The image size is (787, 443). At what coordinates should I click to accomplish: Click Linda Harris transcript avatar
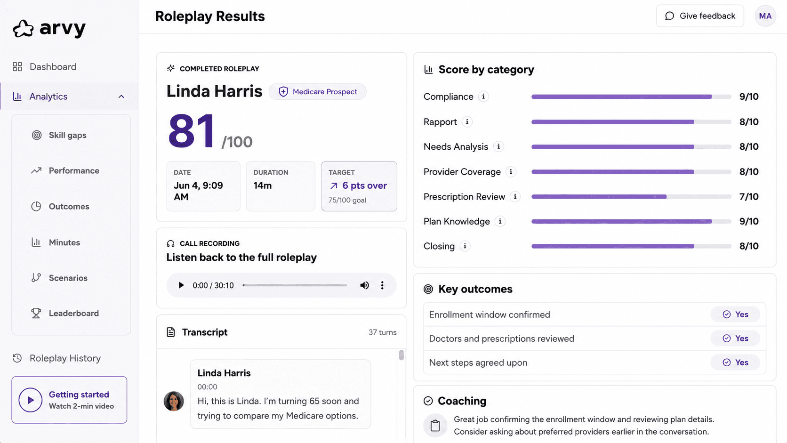point(174,401)
